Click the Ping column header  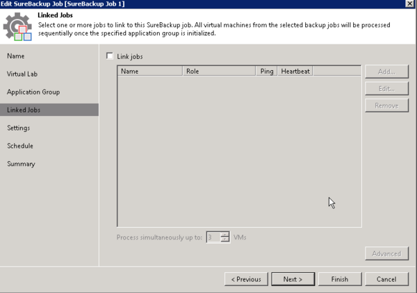coord(267,71)
